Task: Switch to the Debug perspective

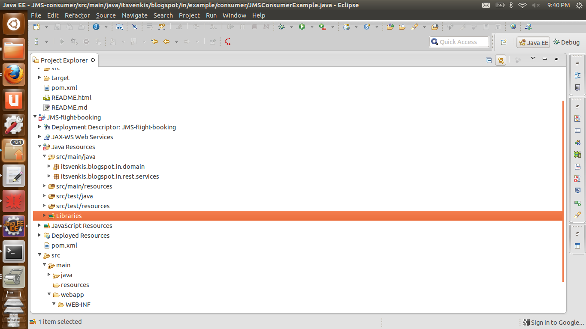Action: click(566, 42)
